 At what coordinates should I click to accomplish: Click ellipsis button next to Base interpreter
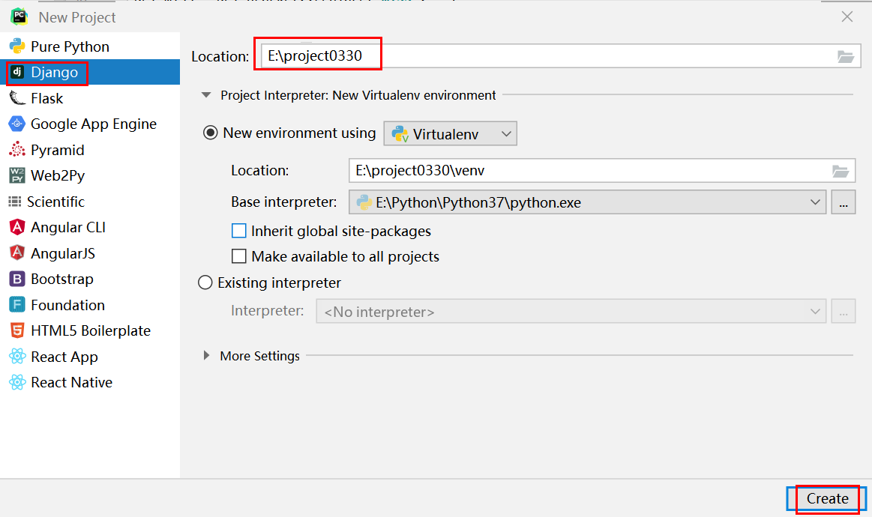click(x=843, y=202)
